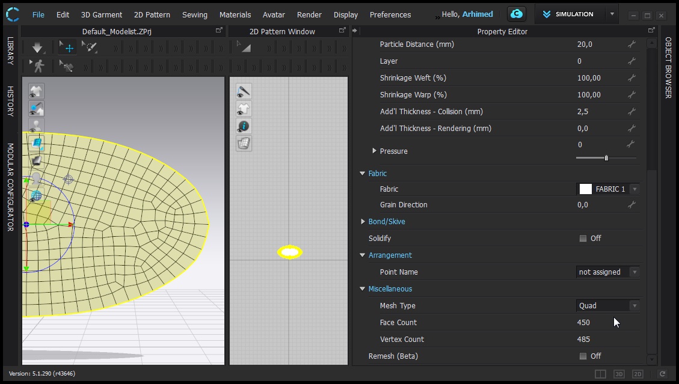Turn on the Remesh (Beta) checkbox
Screen dimensions: 679x384
click(x=583, y=356)
